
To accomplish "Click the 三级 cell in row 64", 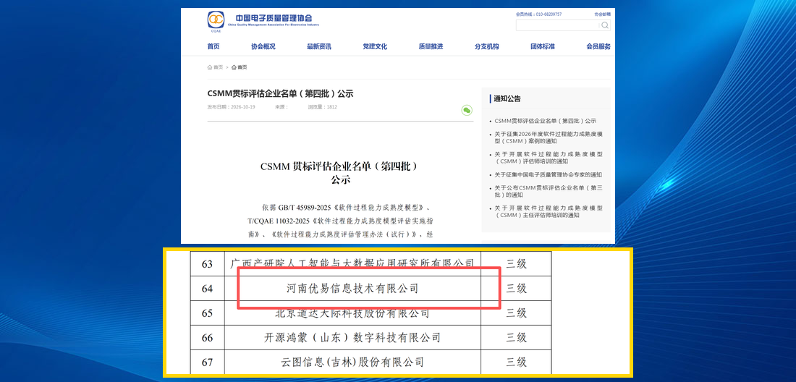I will point(516,289).
